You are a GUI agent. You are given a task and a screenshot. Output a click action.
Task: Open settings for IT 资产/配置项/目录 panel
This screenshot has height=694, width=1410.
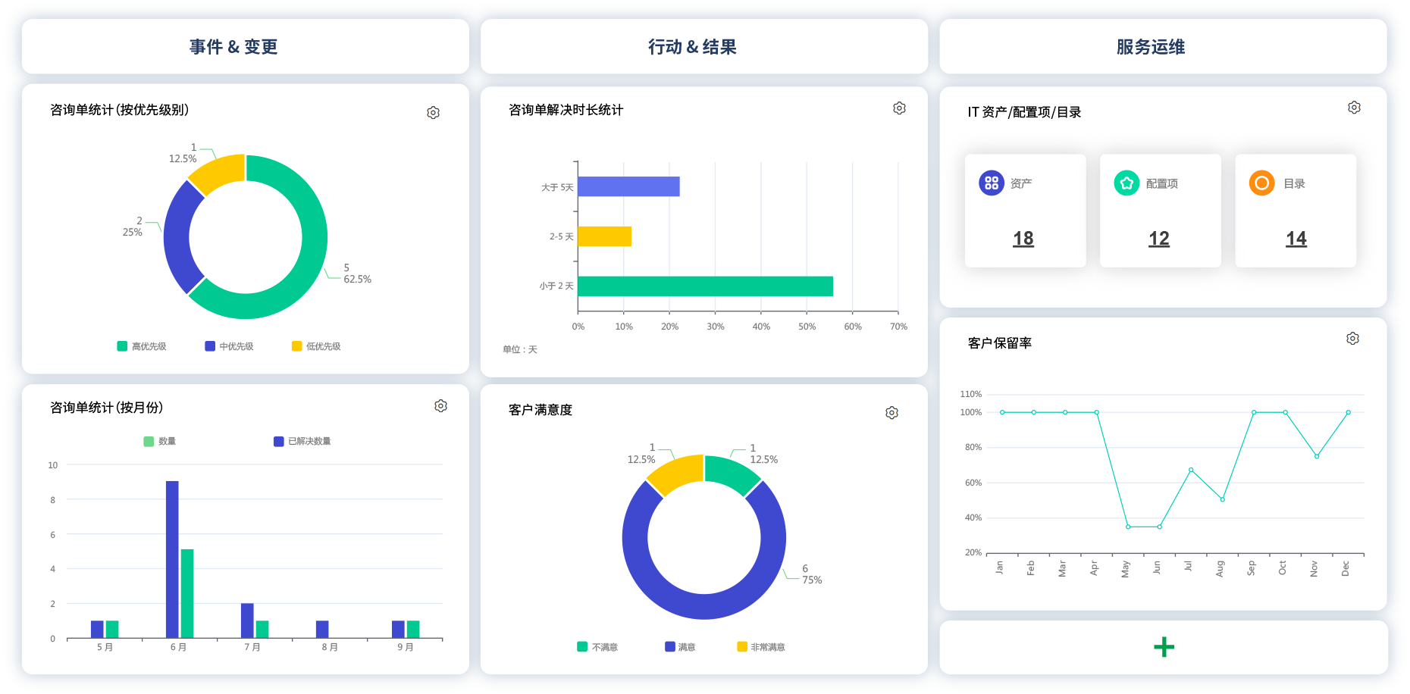click(x=1355, y=107)
